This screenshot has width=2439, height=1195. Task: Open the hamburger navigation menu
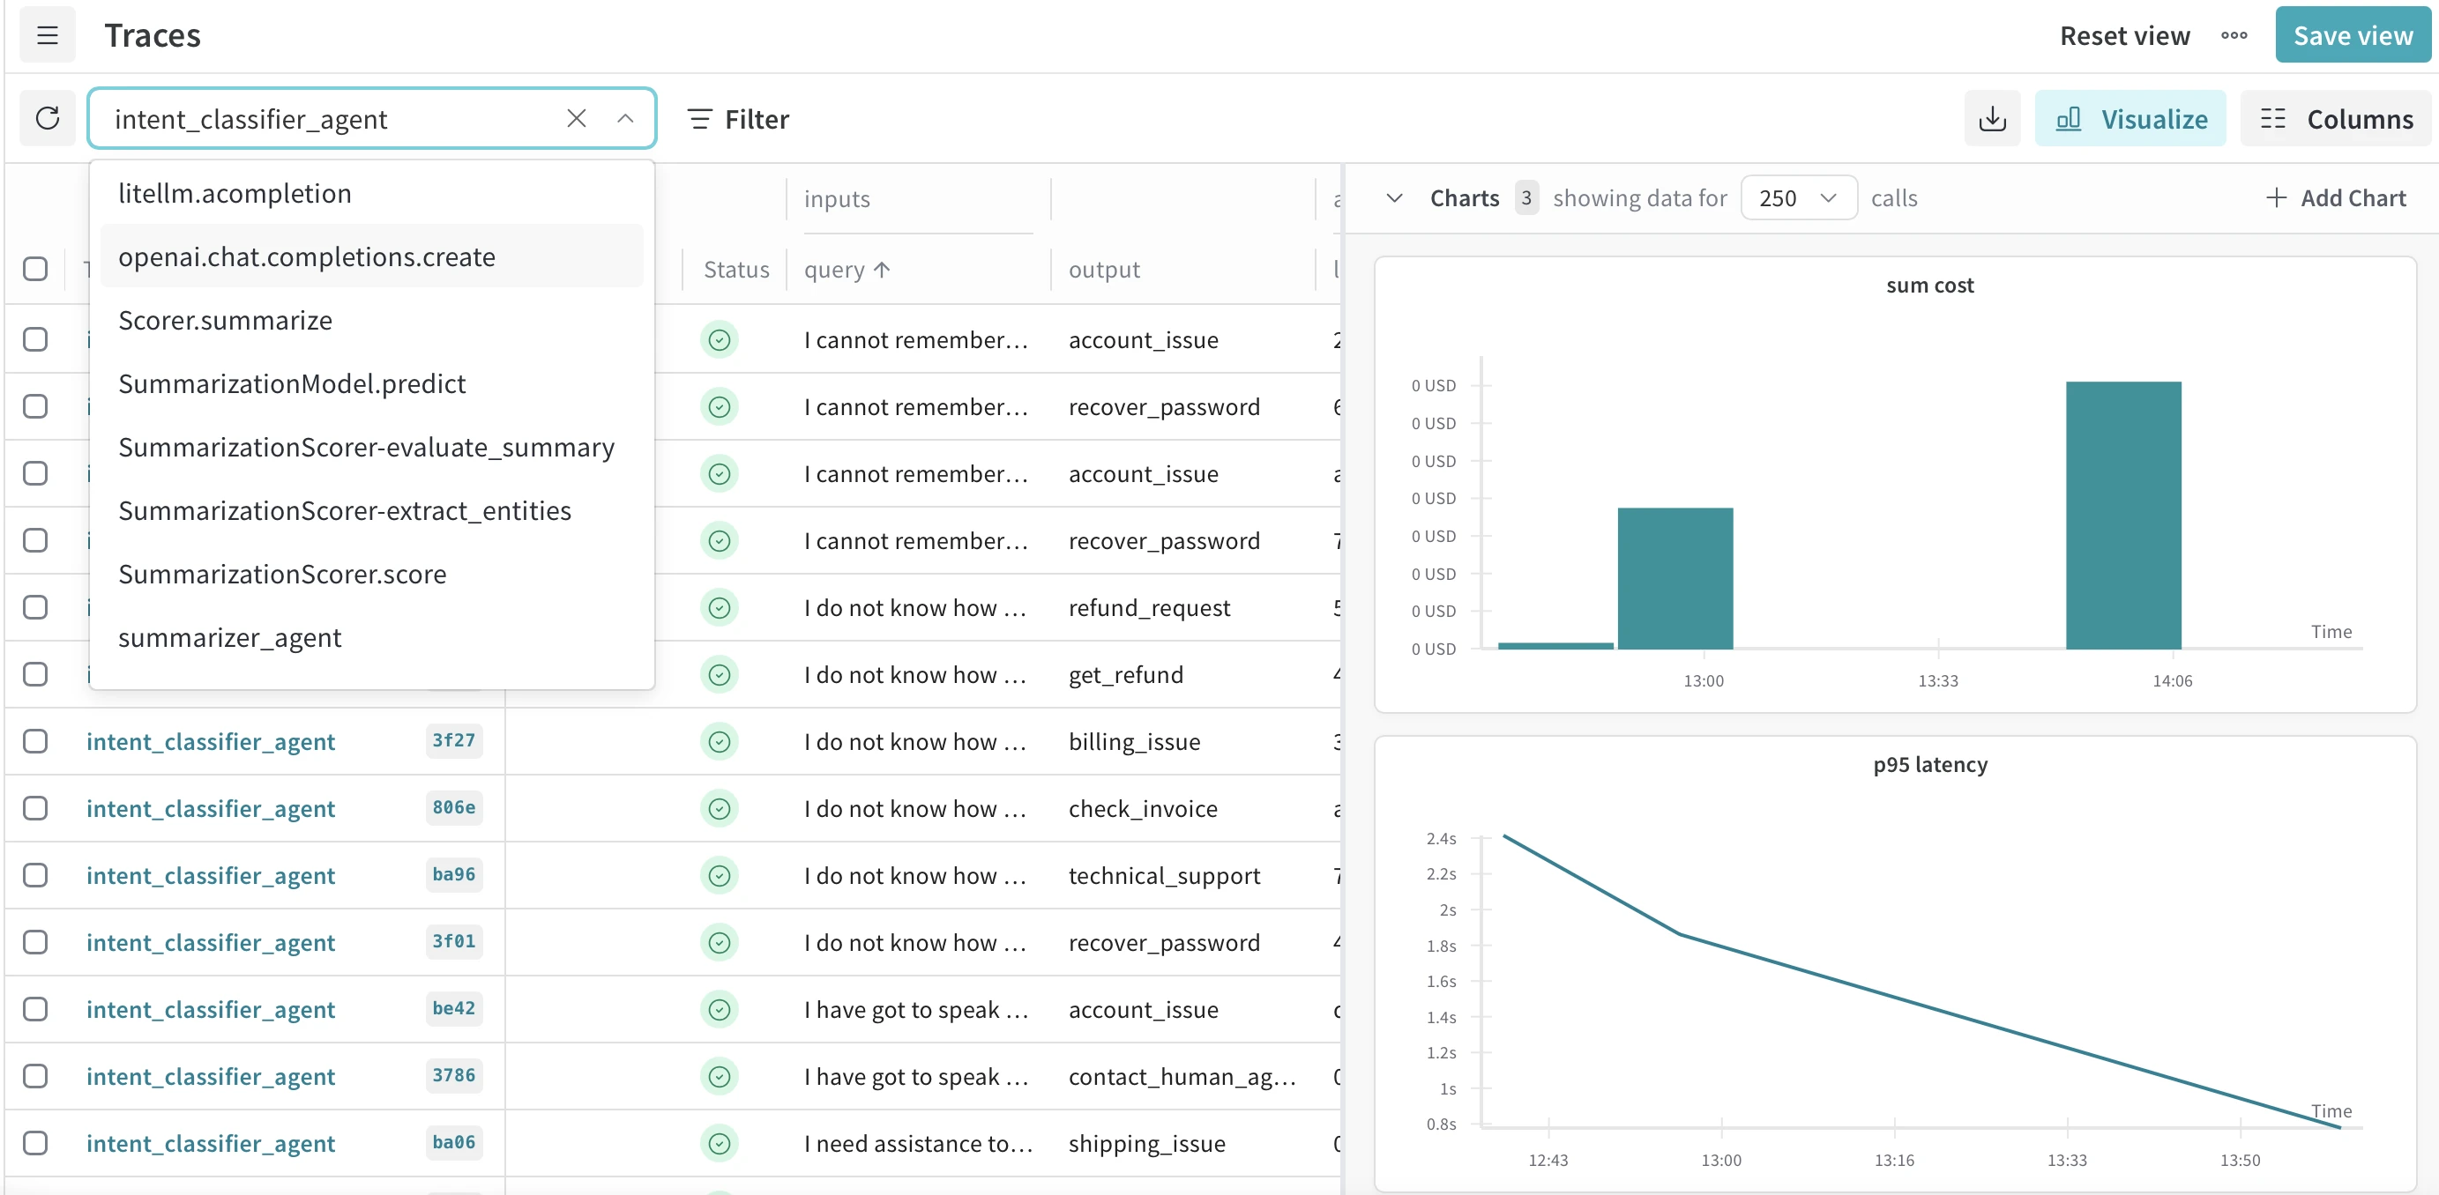(x=48, y=36)
